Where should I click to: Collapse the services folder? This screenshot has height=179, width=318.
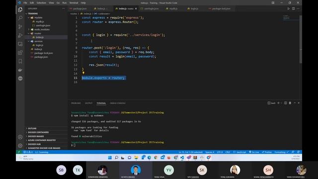pyautogui.click(x=38, y=41)
